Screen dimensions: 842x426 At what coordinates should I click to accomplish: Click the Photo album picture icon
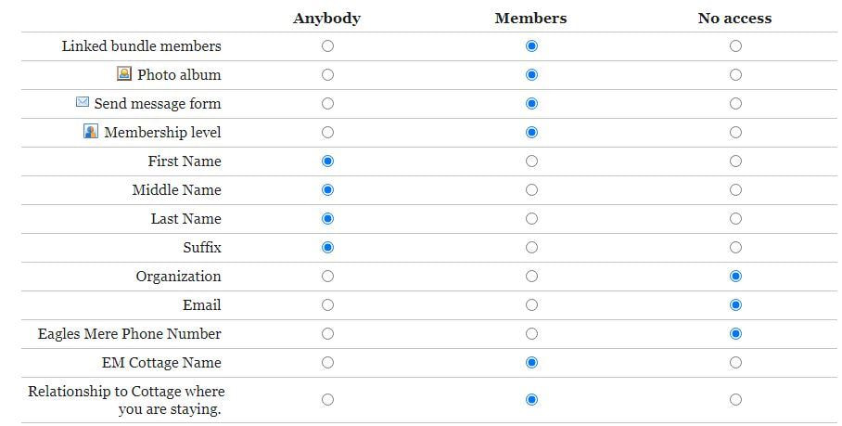click(x=124, y=73)
